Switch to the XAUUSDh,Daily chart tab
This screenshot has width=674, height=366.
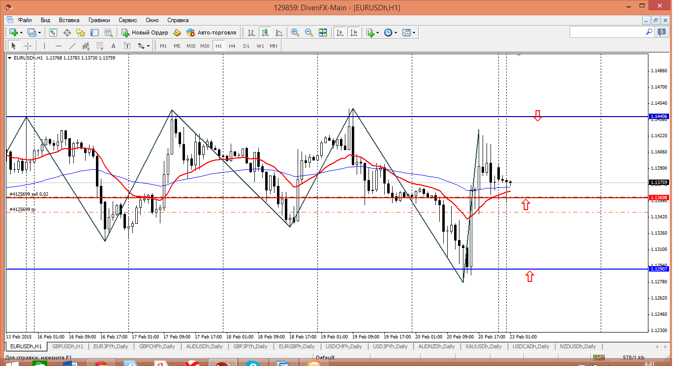[x=484, y=346]
